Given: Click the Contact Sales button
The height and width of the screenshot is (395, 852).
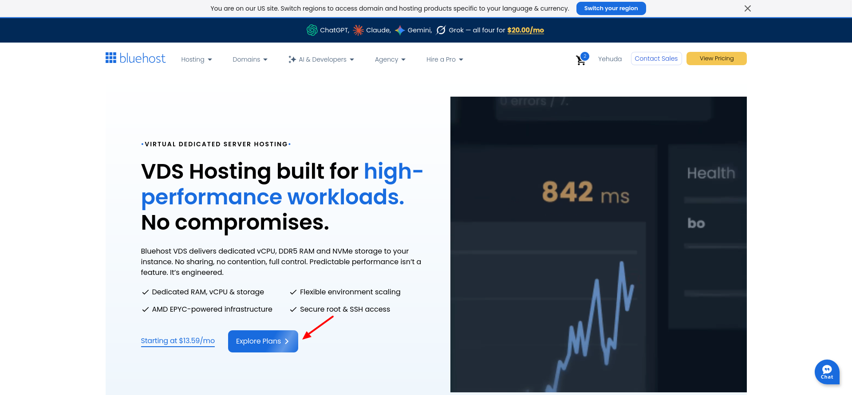Looking at the screenshot, I should 656,59.
